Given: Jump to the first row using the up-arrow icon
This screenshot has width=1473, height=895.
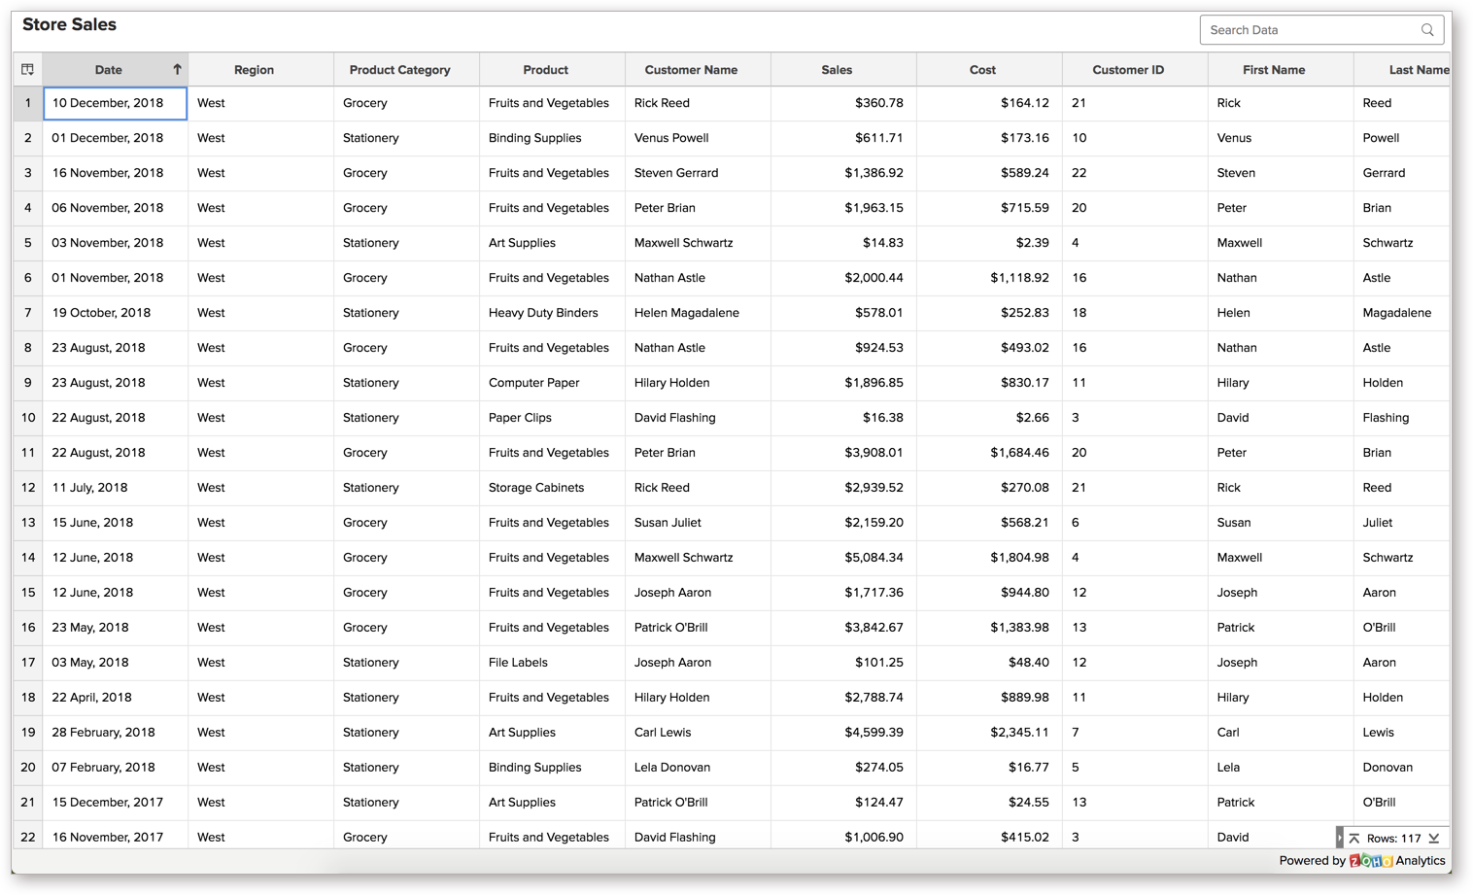Looking at the screenshot, I should (1354, 838).
